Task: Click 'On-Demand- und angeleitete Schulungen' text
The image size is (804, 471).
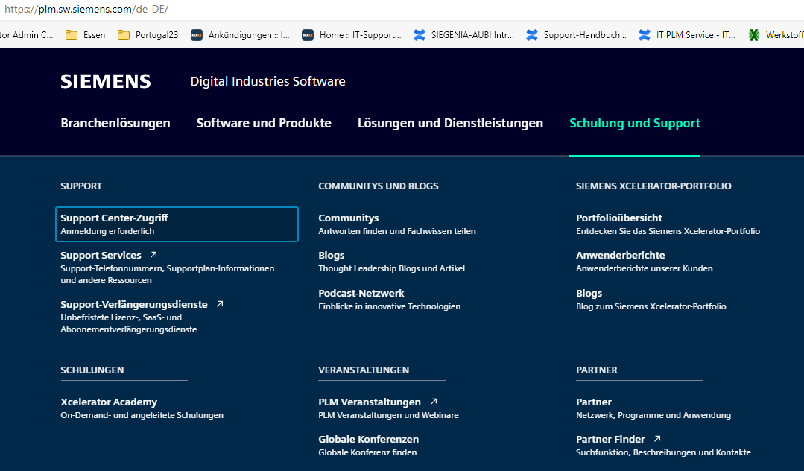Action: point(142,415)
